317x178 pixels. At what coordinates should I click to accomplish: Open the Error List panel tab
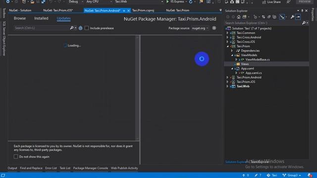[x=51, y=168]
